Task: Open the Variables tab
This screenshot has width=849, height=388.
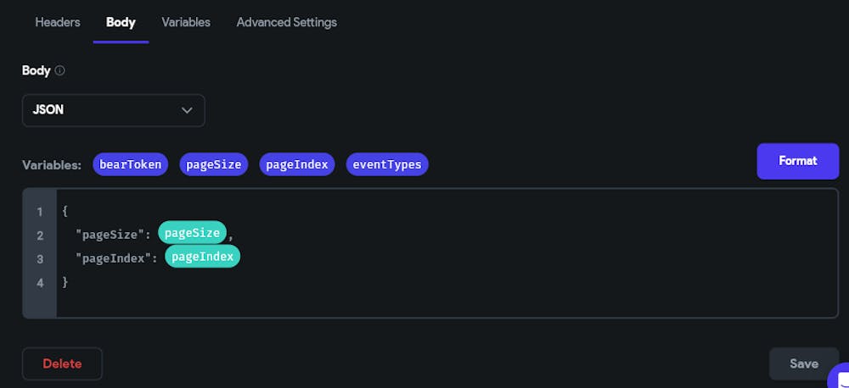Action: (x=186, y=22)
